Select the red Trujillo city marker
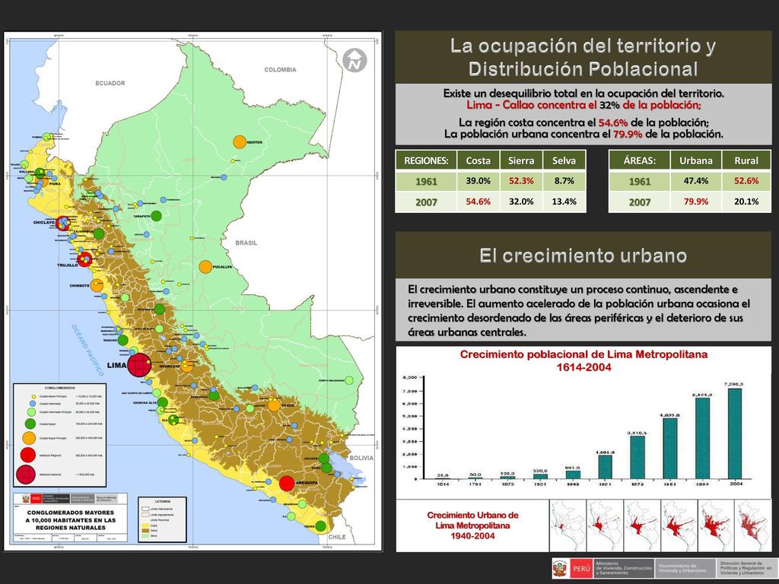 pos(85,259)
